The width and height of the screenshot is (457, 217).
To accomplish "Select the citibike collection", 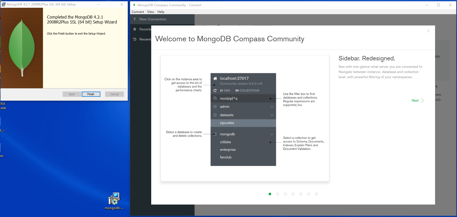I will (225, 142).
